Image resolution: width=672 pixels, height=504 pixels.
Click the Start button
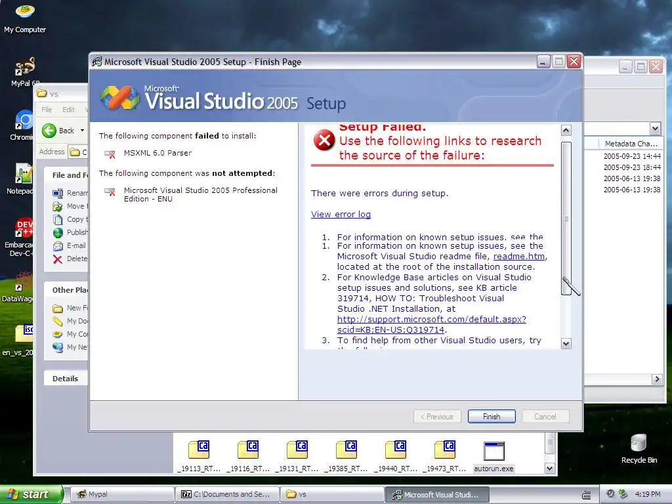(x=31, y=494)
